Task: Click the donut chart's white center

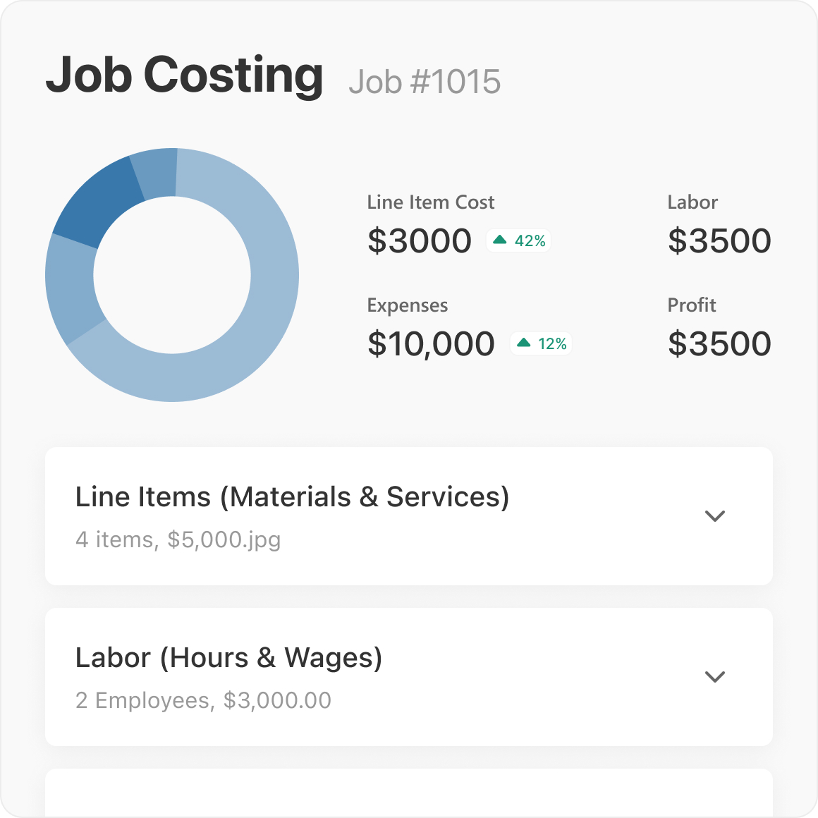Action: 172,275
